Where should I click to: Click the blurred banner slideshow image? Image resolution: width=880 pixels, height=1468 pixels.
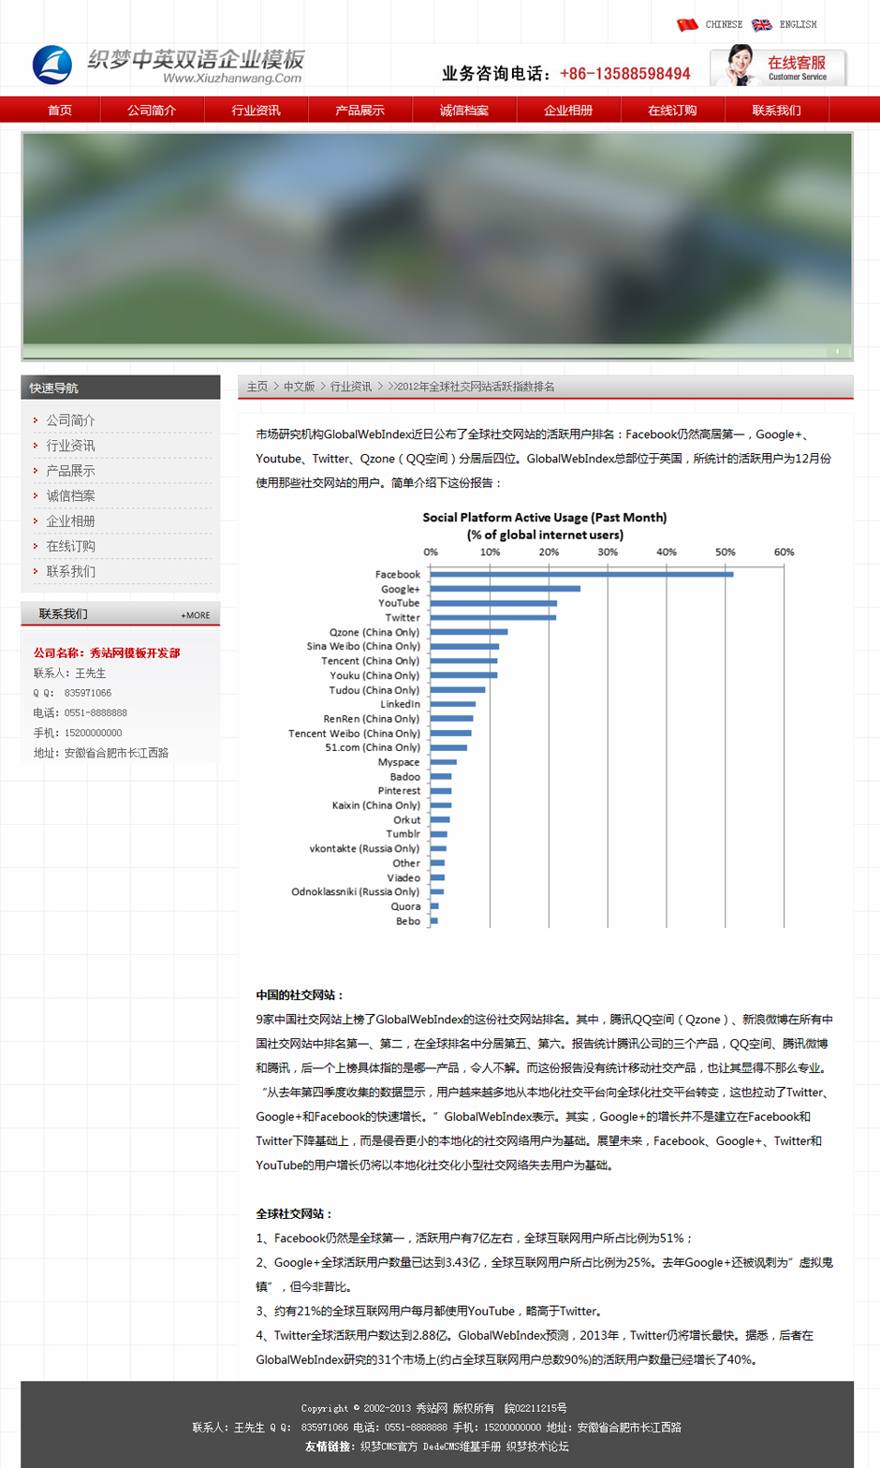(437, 239)
